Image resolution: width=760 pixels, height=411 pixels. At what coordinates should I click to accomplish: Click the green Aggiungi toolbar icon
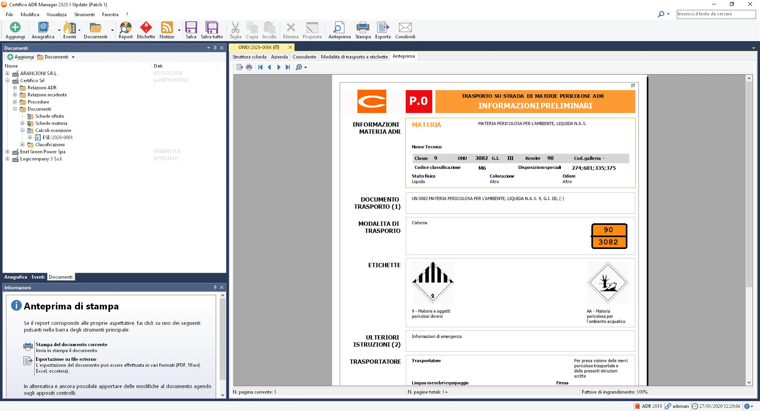pos(15,28)
